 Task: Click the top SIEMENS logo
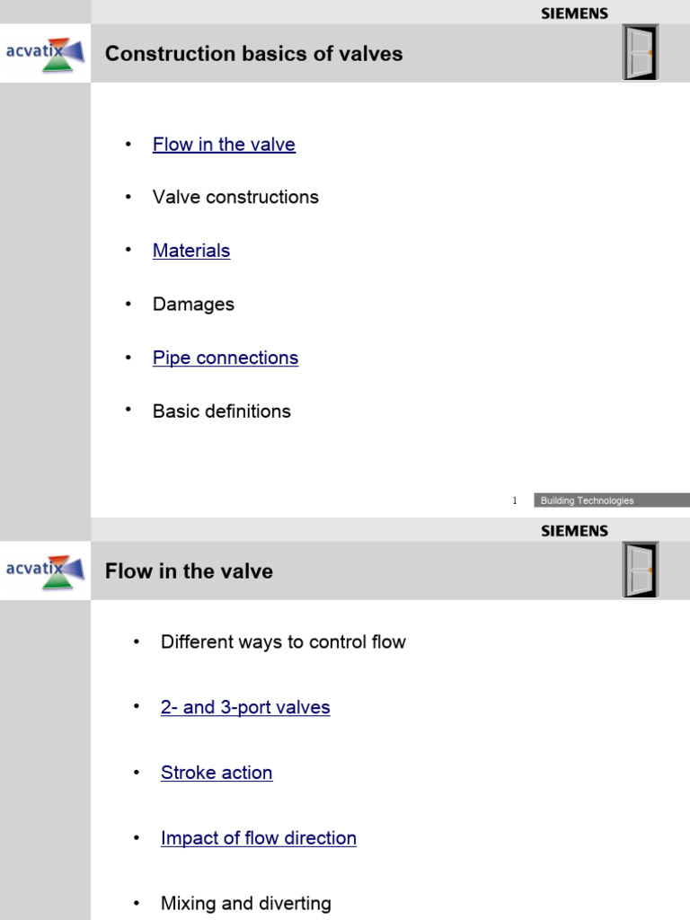pyautogui.click(x=574, y=13)
